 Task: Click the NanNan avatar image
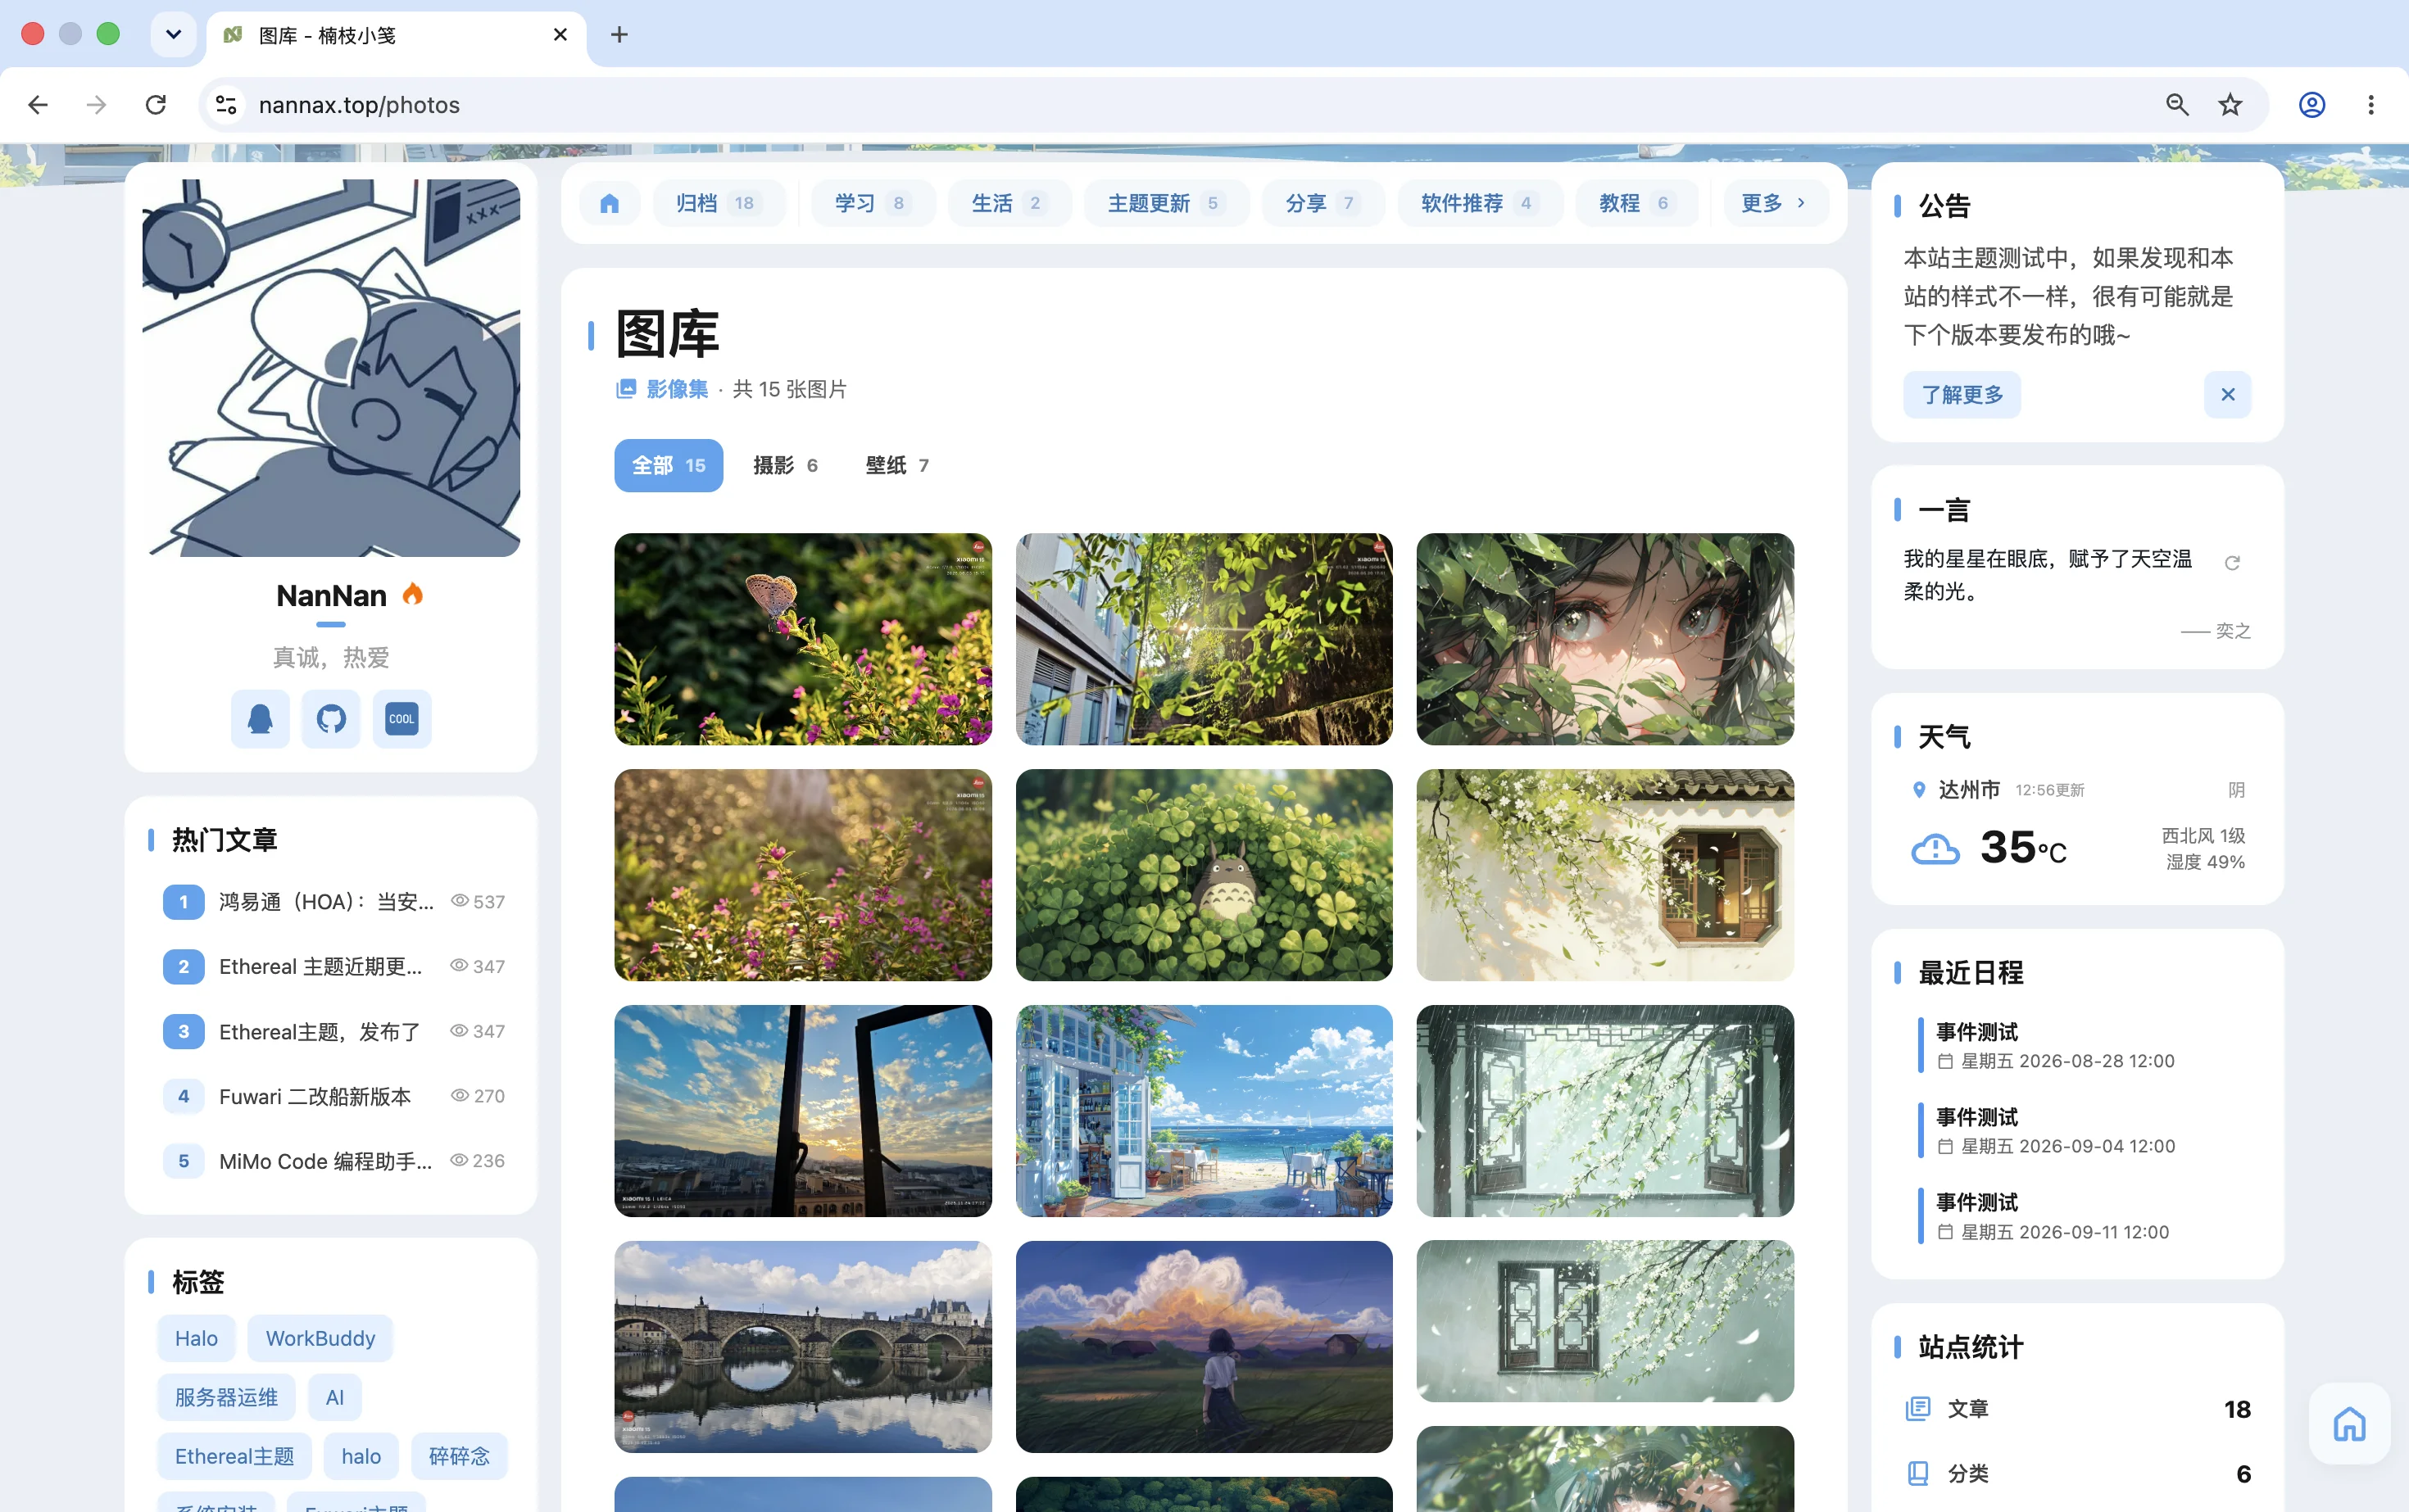[x=331, y=368]
